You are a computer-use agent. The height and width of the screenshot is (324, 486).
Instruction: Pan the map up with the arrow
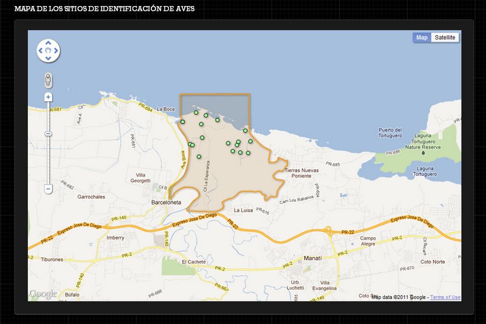click(49, 44)
